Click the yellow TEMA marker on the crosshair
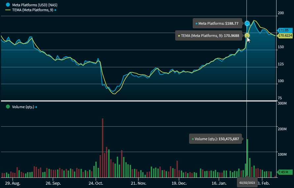This screenshot has height=188, width=294. pyautogui.click(x=247, y=35)
